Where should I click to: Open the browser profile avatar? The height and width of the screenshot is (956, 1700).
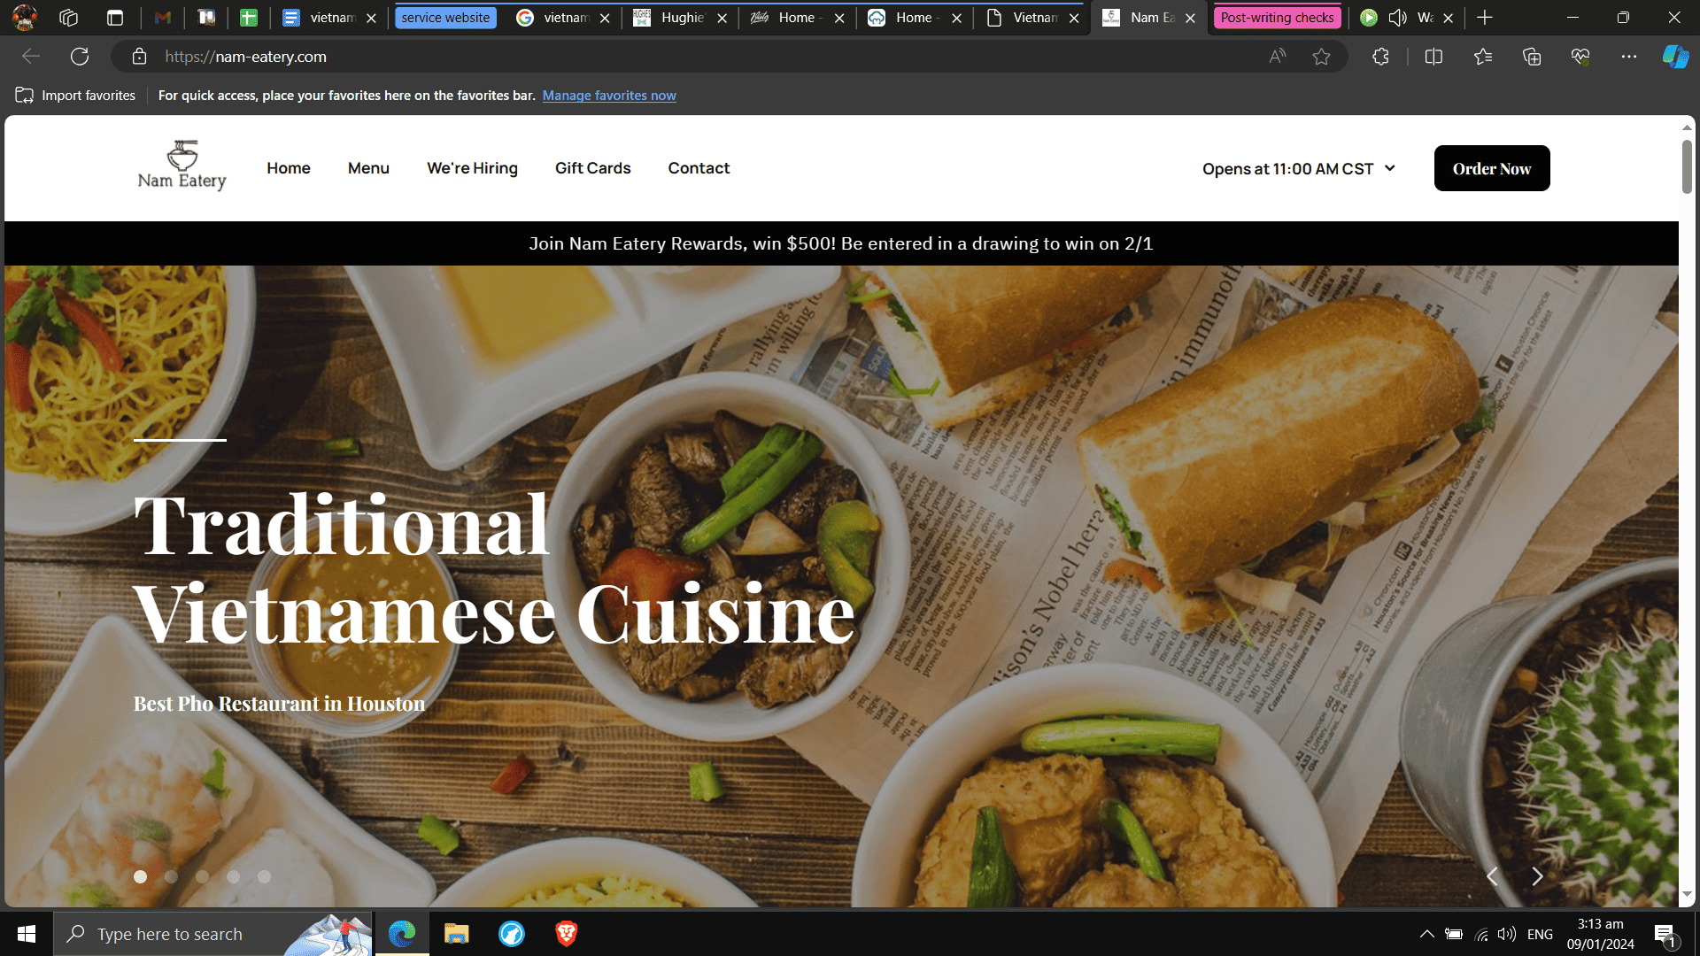25,18
